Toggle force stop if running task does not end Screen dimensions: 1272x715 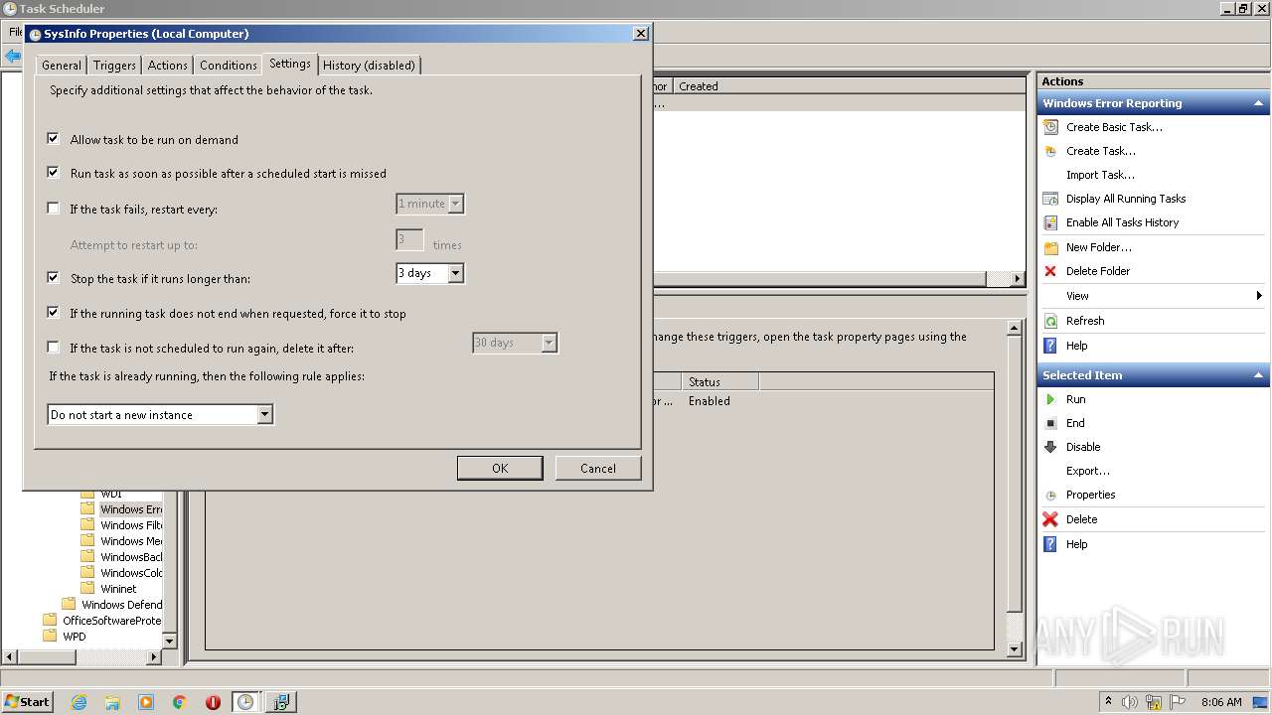(54, 313)
